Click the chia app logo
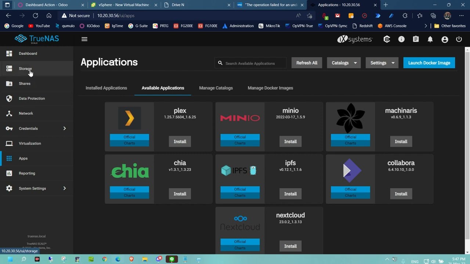The image size is (470, 264). (x=130, y=170)
